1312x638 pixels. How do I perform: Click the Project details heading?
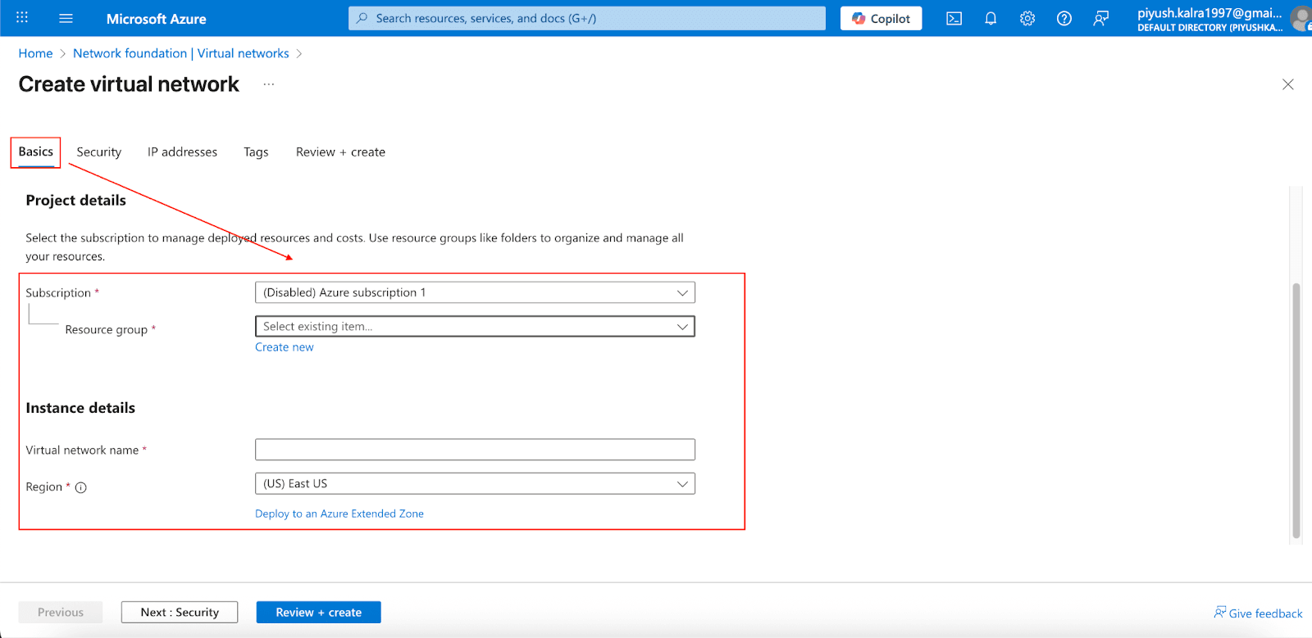pyautogui.click(x=76, y=200)
